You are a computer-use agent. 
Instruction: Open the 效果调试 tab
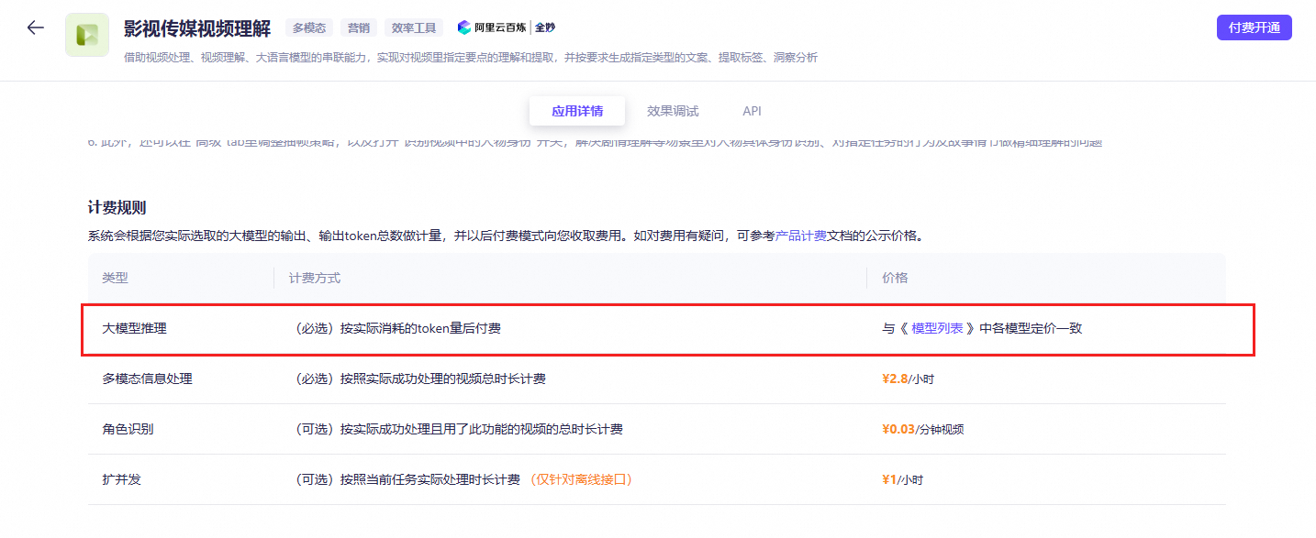click(x=673, y=111)
